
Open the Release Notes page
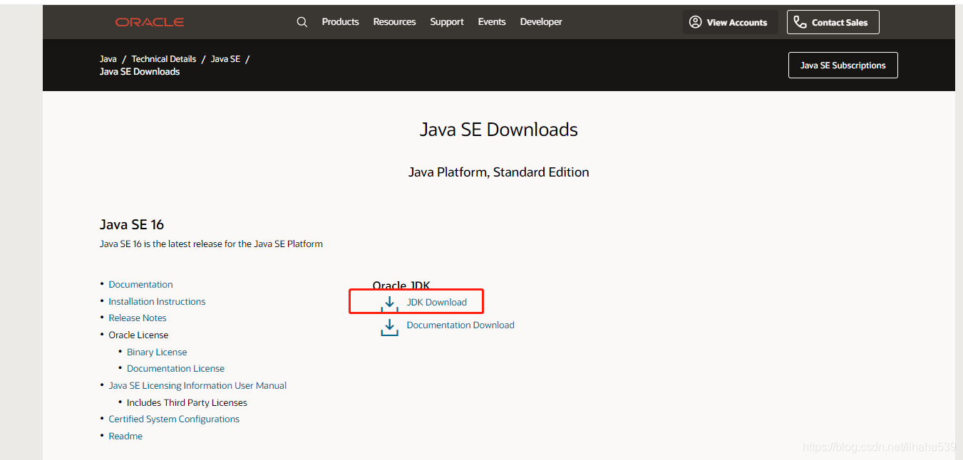click(x=137, y=318)
